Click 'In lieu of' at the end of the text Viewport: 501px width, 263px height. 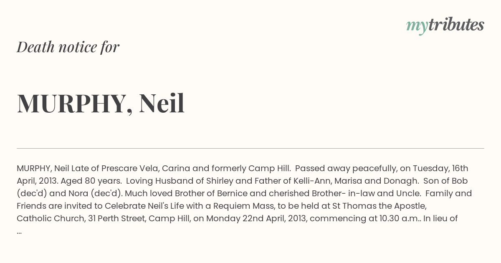440,218
